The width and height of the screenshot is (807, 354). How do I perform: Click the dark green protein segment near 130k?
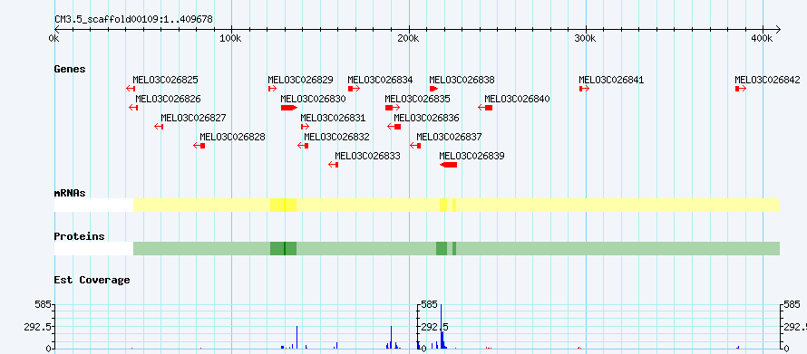(x=283, y=248)
